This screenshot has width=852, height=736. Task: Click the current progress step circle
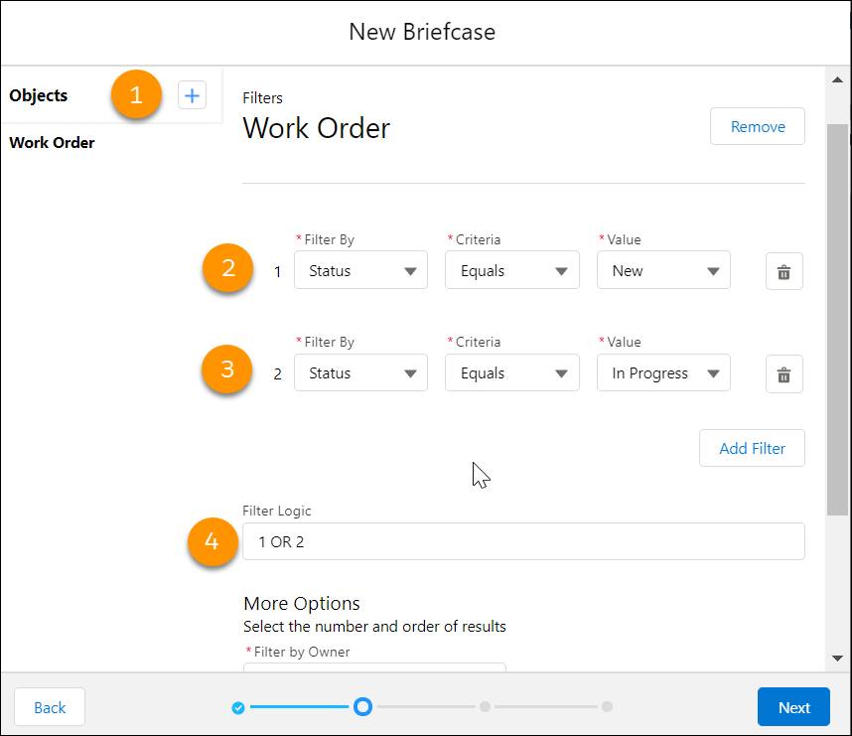(362, 706)
